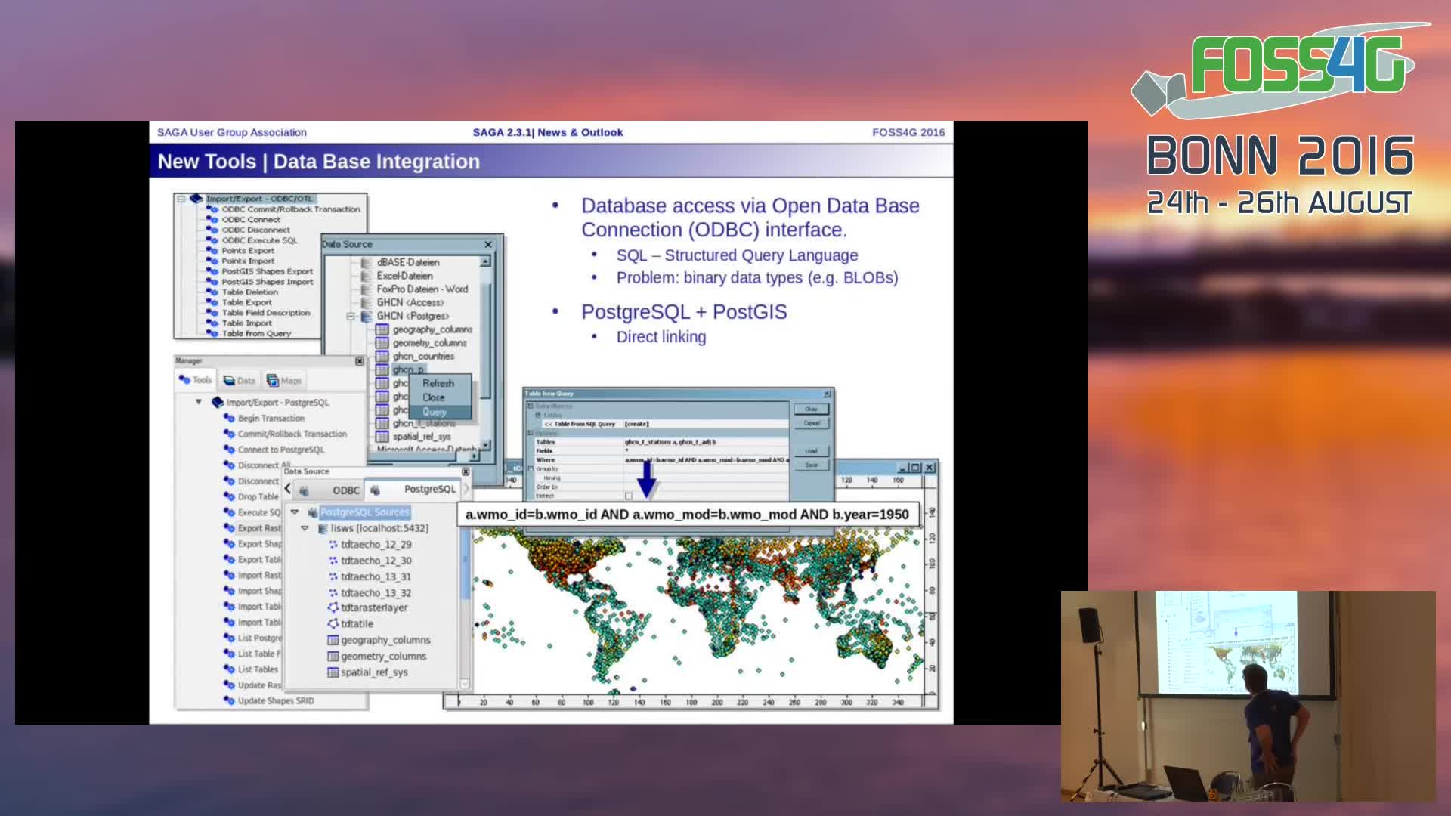1451x816 pixels.
Task: Close the ODBC Data Source window
Action: coord(488,244)
